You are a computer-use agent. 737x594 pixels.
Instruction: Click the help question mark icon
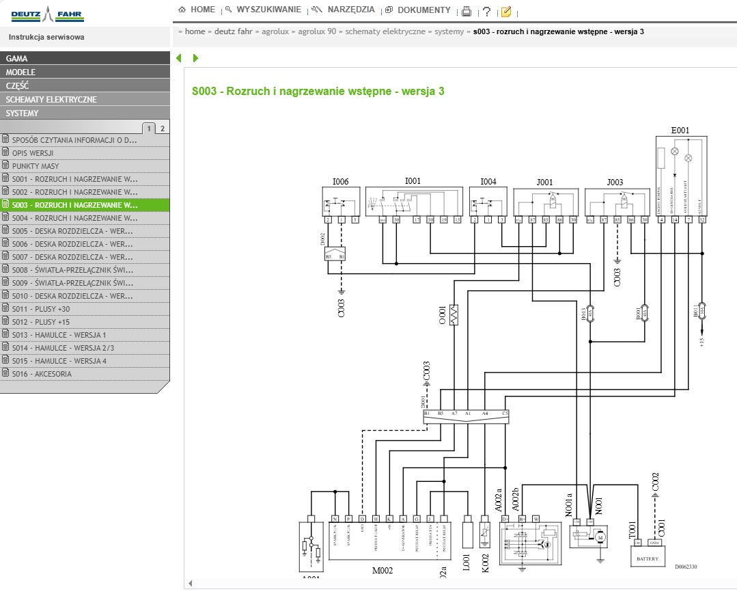486,12
